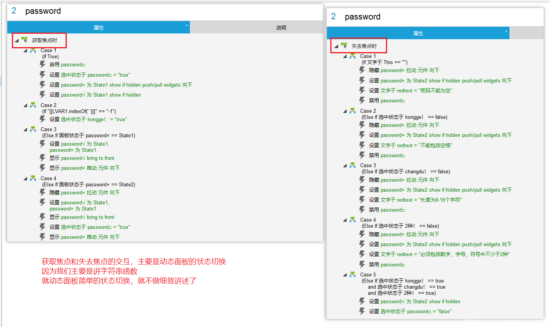The image size is (549, 327).
Task: Switch to the 说明 tab
Action: [281, 28]
